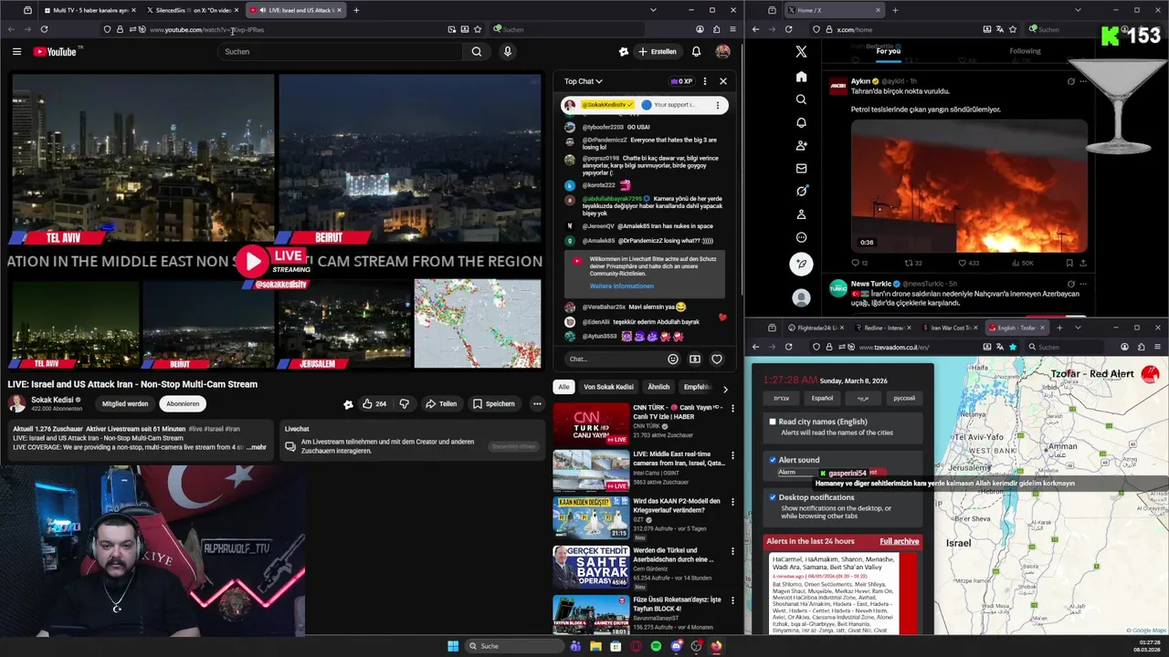List all tabs dropdown in YouTube window
The height and width of the screenshot is (657, 1169).
653,10
